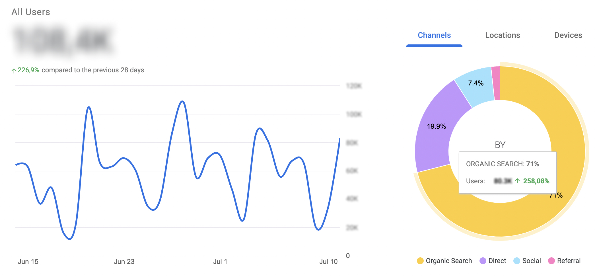Open the Devices tab

pos(568,35)
